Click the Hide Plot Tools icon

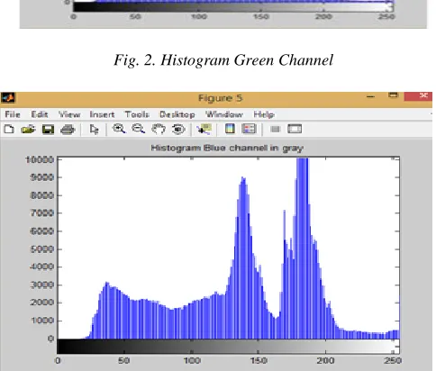coord(275,129)
